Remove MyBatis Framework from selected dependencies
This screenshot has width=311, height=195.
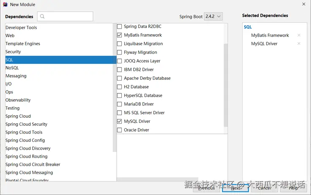[299, 35]
